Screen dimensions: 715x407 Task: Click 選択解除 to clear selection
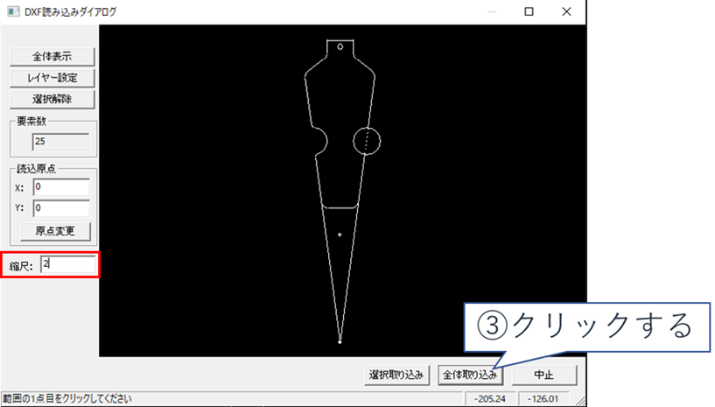[52, 99]
